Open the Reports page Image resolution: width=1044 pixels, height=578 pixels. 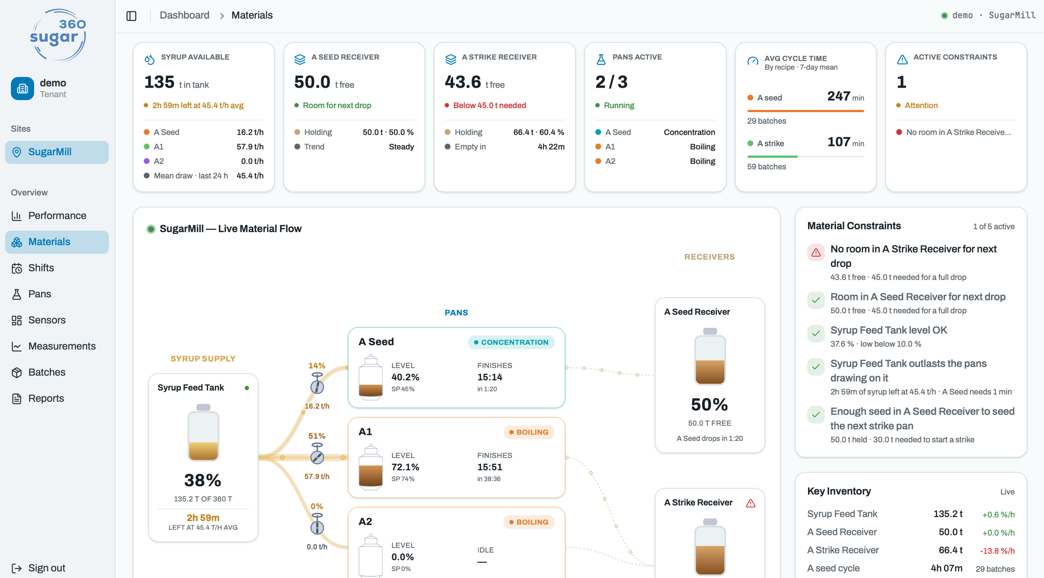pos(57,399)
